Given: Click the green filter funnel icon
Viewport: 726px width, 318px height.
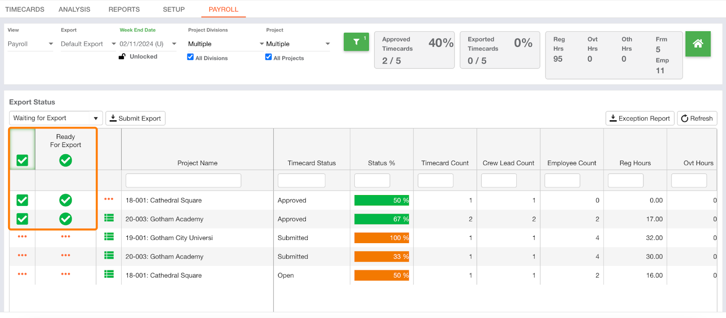Looking at the screenshot, I should coord(356,42).
